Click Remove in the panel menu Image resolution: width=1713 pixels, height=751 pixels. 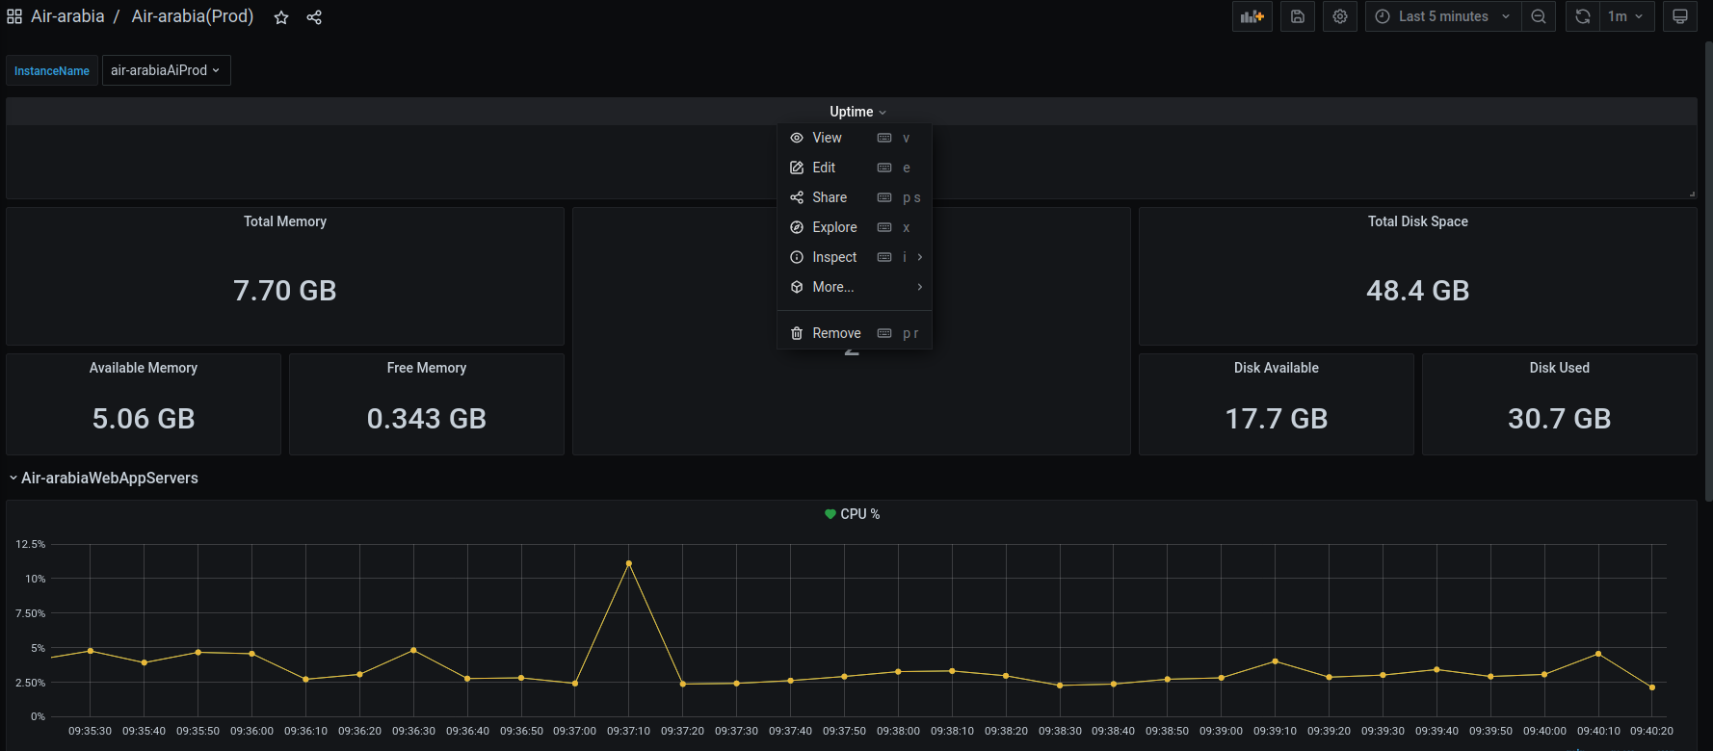tap(836, 333)
